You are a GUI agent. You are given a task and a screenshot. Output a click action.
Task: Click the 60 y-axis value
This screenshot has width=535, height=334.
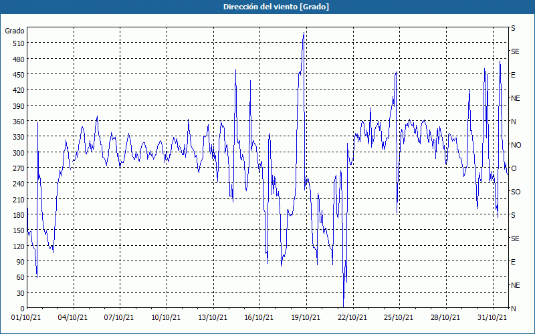pos(20,277)
